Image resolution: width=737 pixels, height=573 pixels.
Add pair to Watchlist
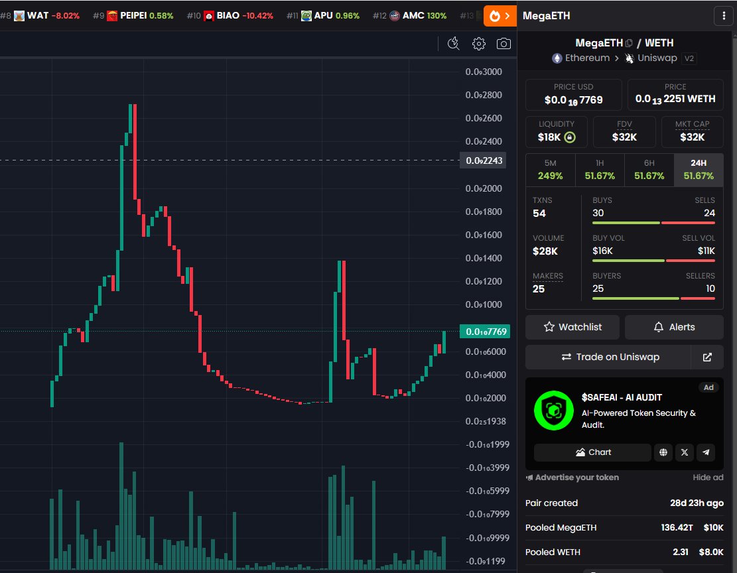572,327
